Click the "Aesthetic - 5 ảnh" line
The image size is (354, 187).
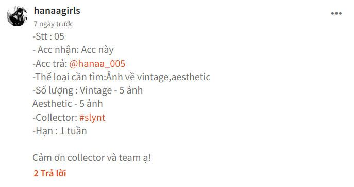[x=68, y=104]
